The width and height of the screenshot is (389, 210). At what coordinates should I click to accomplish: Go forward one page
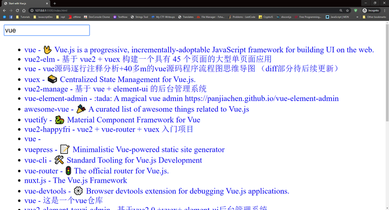click(11, 11)
